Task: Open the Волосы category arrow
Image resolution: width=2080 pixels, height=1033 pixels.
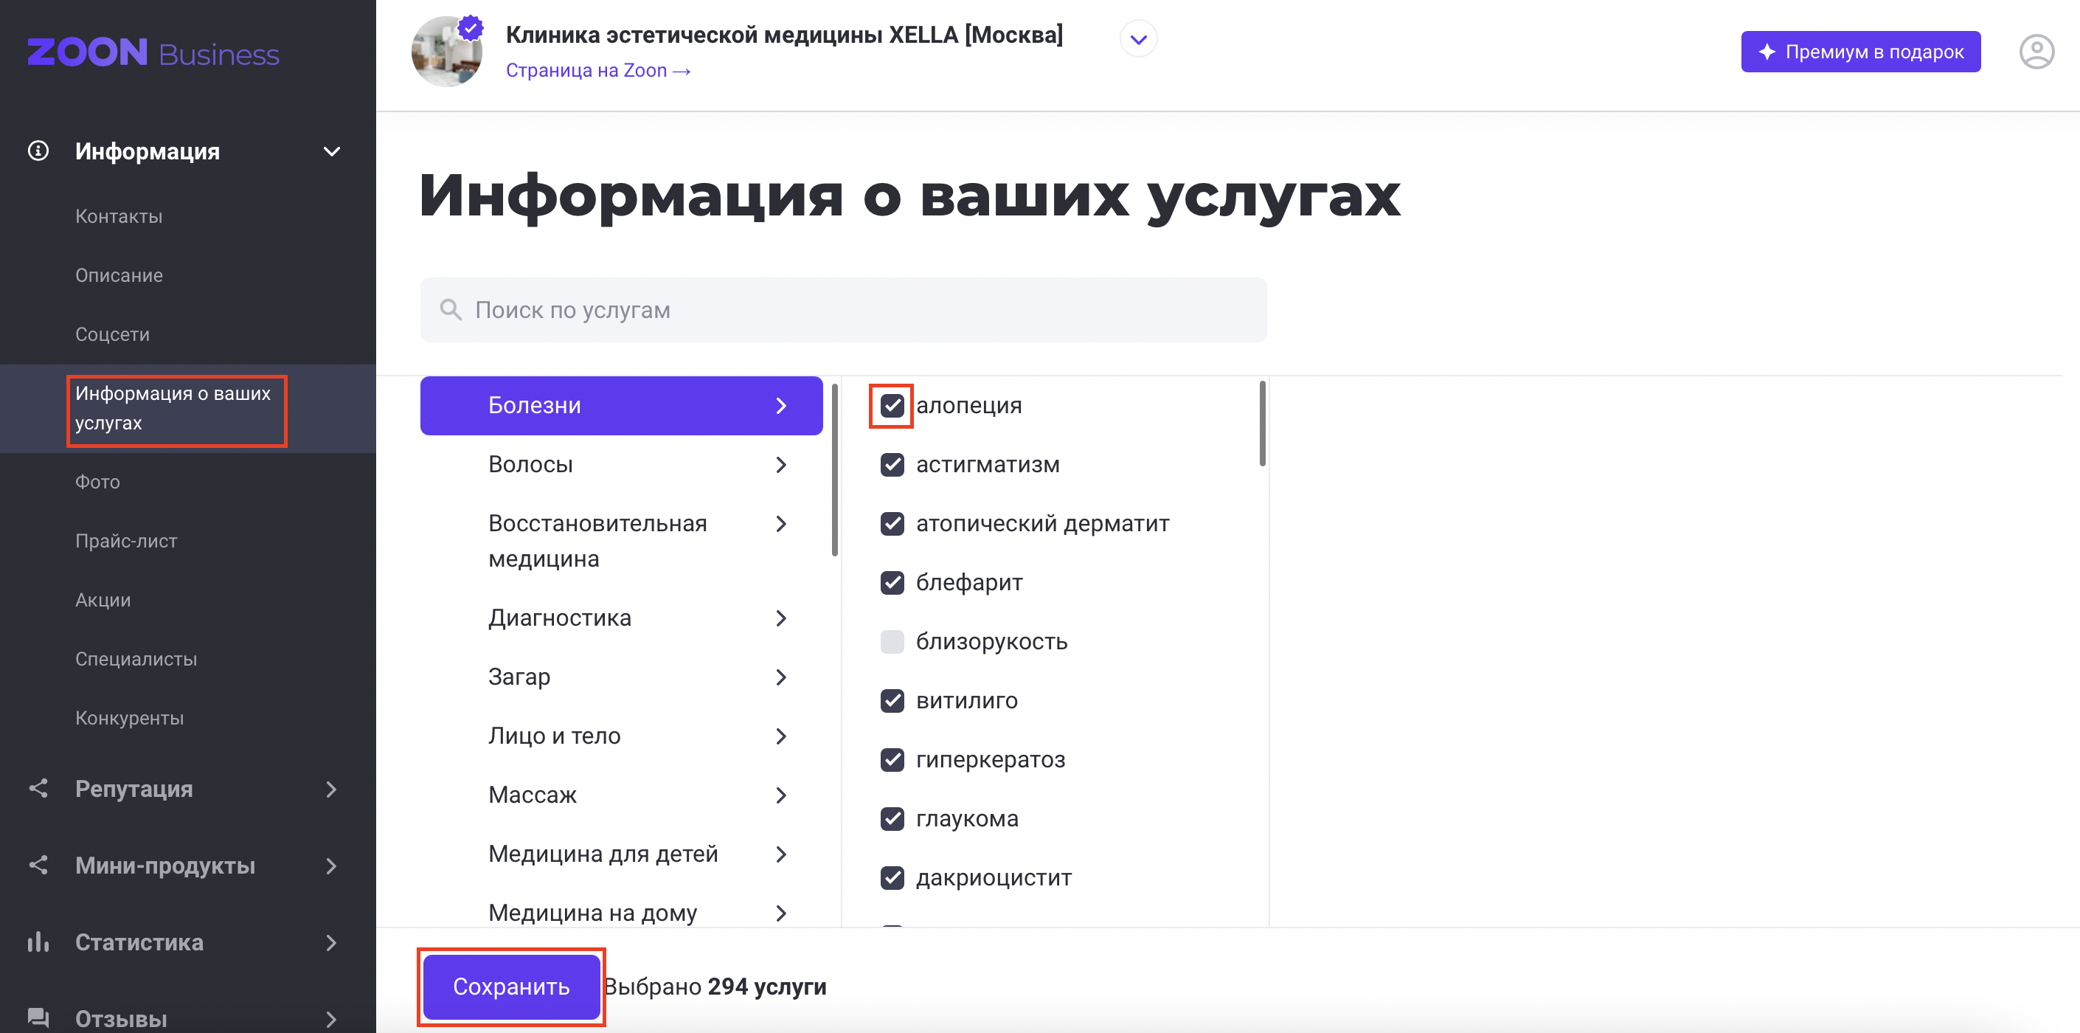Action: click(x=780, y=464)
